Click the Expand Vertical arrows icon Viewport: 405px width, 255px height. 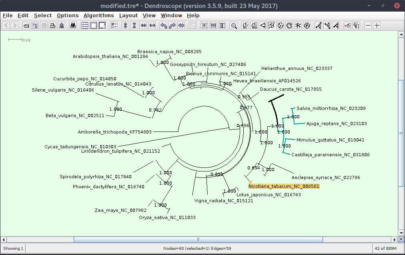tap(125, 26)
